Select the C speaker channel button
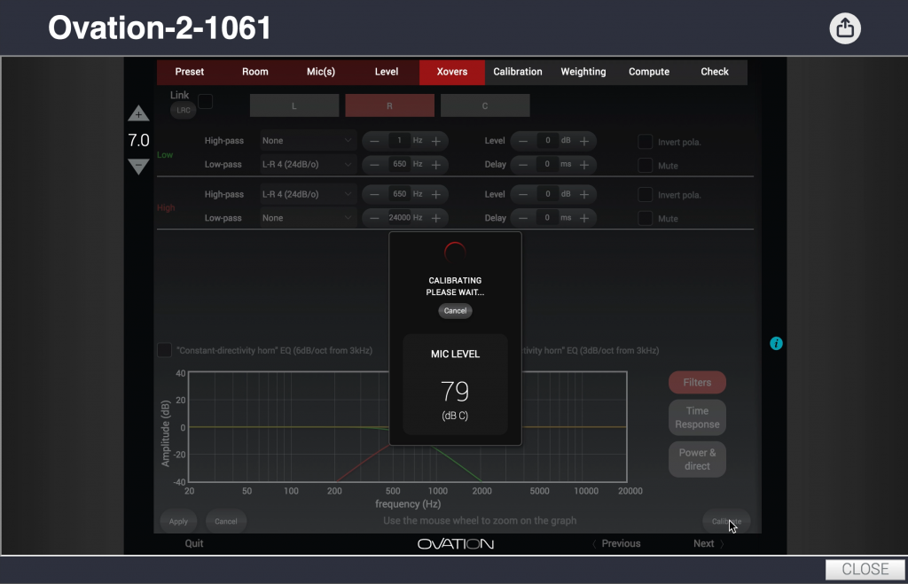The height and width of the screenshot is (584, 908). click(485, 106)
